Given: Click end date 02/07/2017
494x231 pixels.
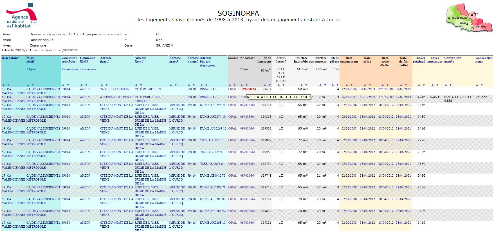Looking at the screenshot, I should (x=403, y=89).
